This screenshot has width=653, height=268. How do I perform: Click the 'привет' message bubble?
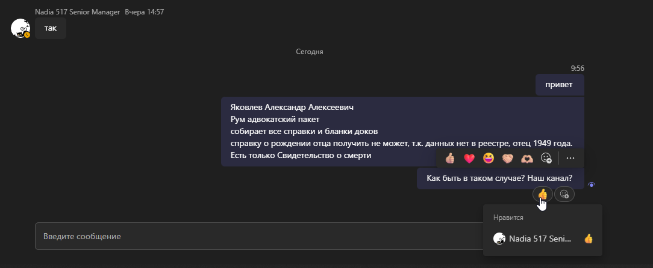pos(560,85)
